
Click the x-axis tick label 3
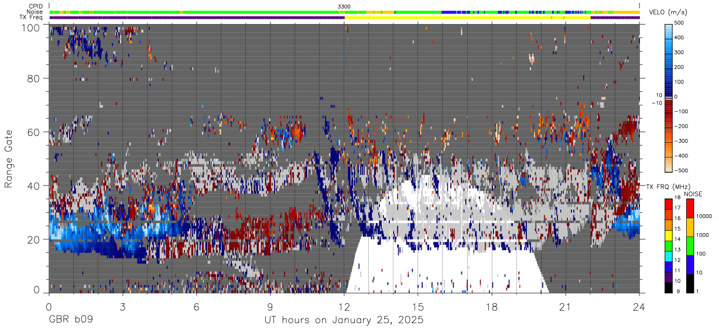tap(122, 306)
